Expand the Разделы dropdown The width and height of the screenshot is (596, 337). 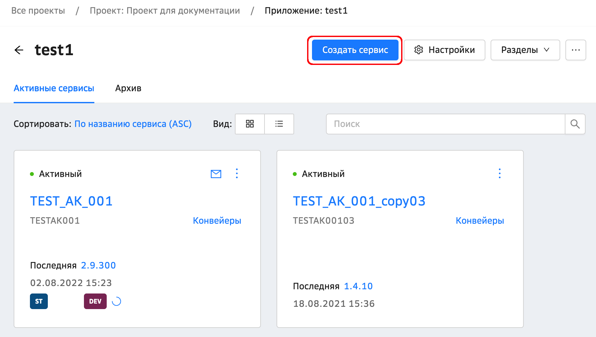coord(525,50)
